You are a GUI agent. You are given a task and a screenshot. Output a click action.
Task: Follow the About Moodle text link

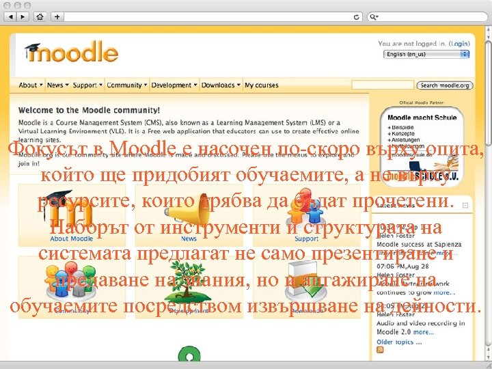coord(72,238)
